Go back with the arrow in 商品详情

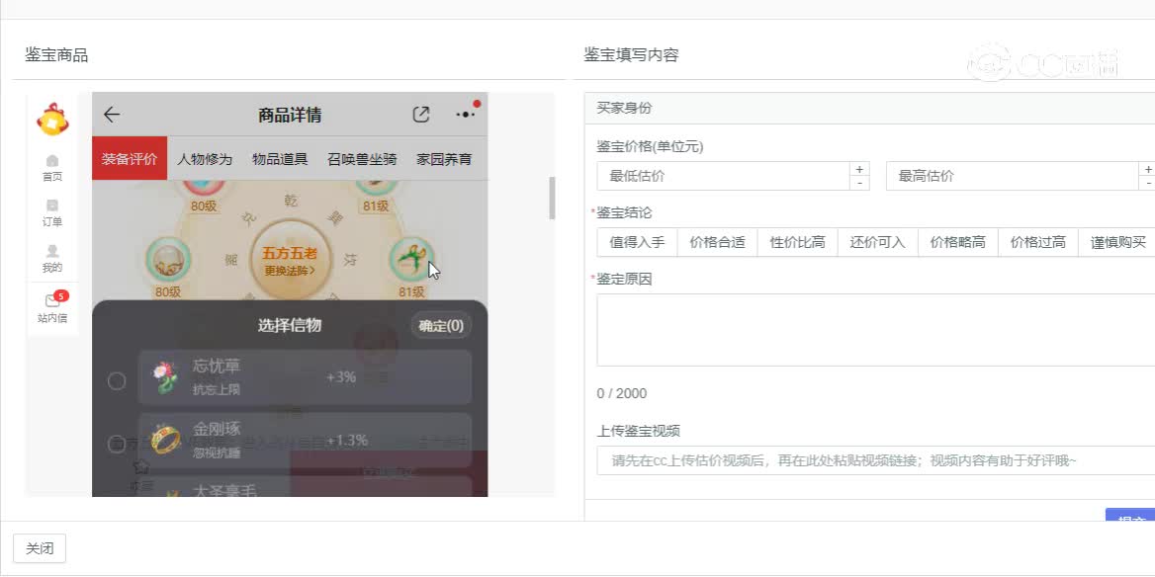click(x=111, y=115)
